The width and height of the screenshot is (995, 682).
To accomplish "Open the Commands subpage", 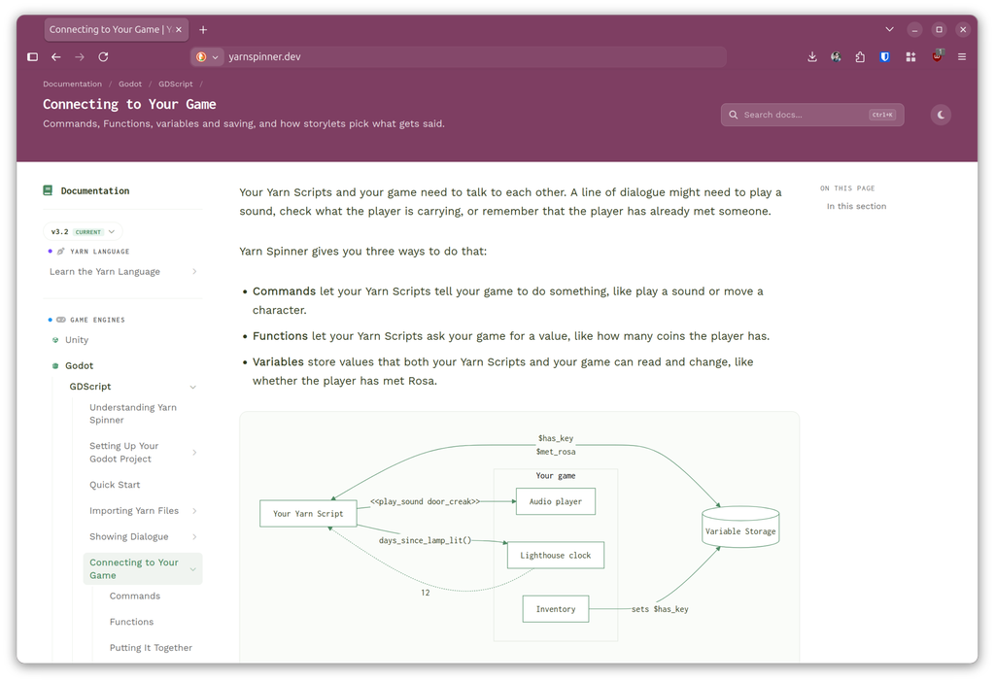I will click(134, 596).
